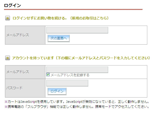
Task: Click the blue ログイン button
Action: coord(57,91)
